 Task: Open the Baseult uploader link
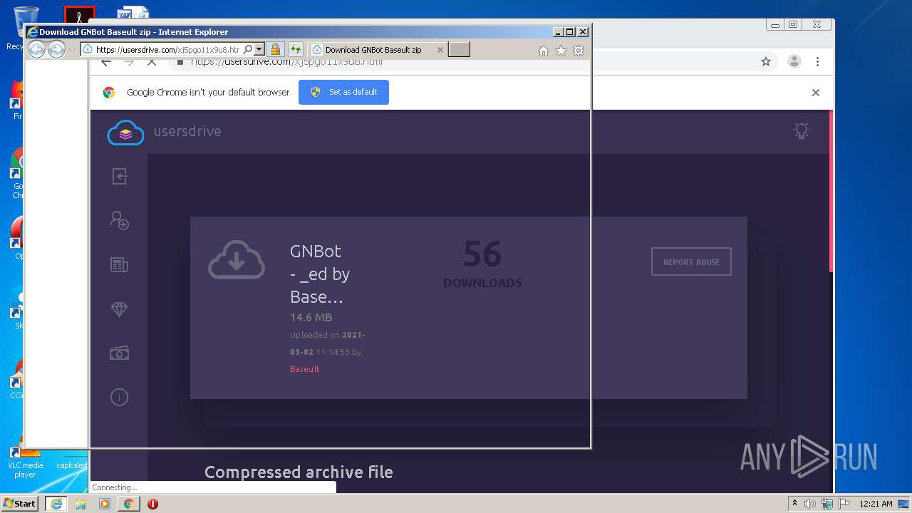(x=304, y=369)
